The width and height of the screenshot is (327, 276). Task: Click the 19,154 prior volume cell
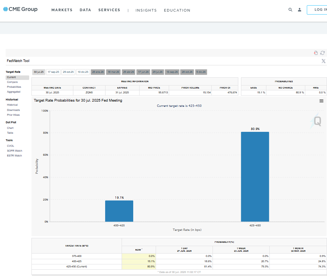[190, 93]
